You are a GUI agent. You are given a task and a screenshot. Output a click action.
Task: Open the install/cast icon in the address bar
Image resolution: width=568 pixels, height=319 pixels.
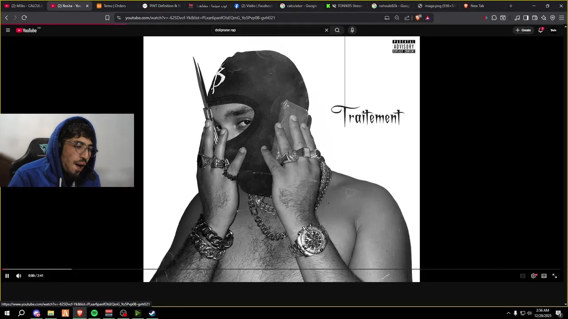(x=387, y=18)
